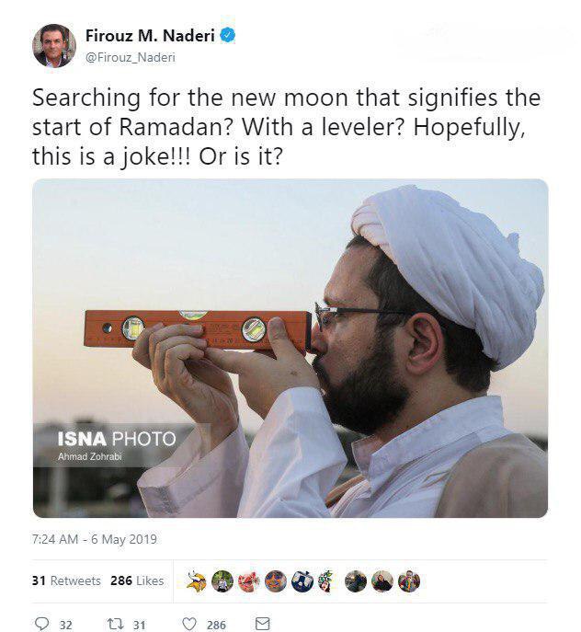The height and width of the screenshot is (632, 581).
Task: Open the last liker avatar in row
Action: click(x=409, y=581)
